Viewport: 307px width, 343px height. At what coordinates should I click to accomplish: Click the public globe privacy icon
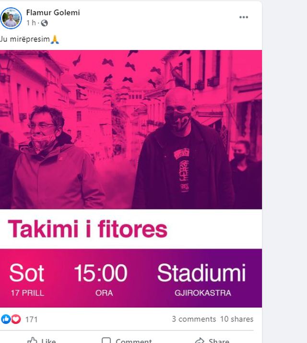44,23
